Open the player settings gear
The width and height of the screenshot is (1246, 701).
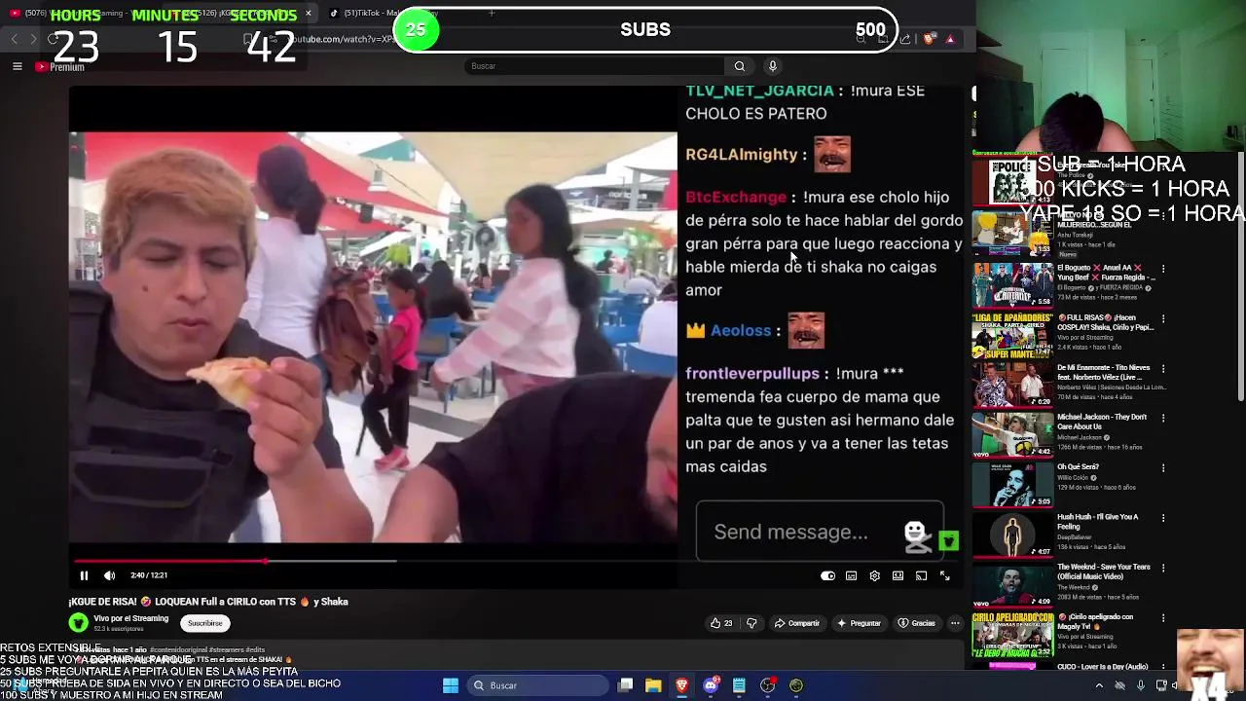click(x=874, y=575)
